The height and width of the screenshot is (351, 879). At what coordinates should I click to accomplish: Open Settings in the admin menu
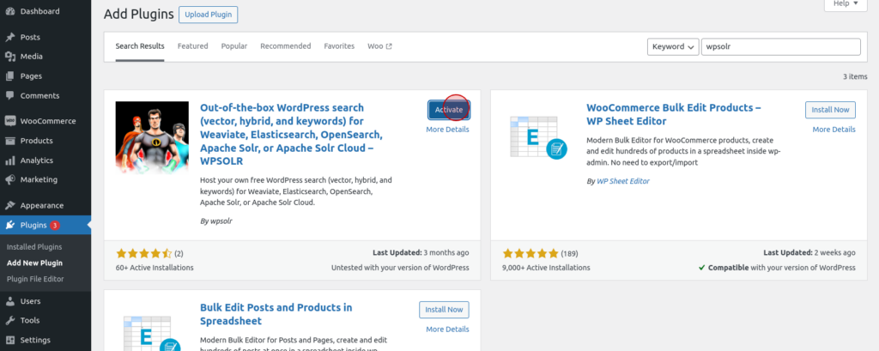pyautogui.click(x=45, y=341)
